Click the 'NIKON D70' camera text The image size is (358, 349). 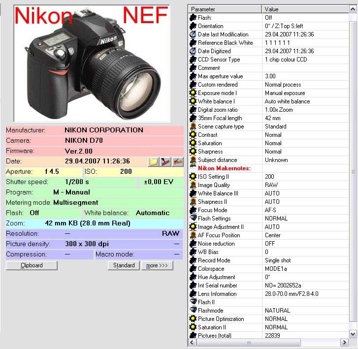click(x=84, y=140)
